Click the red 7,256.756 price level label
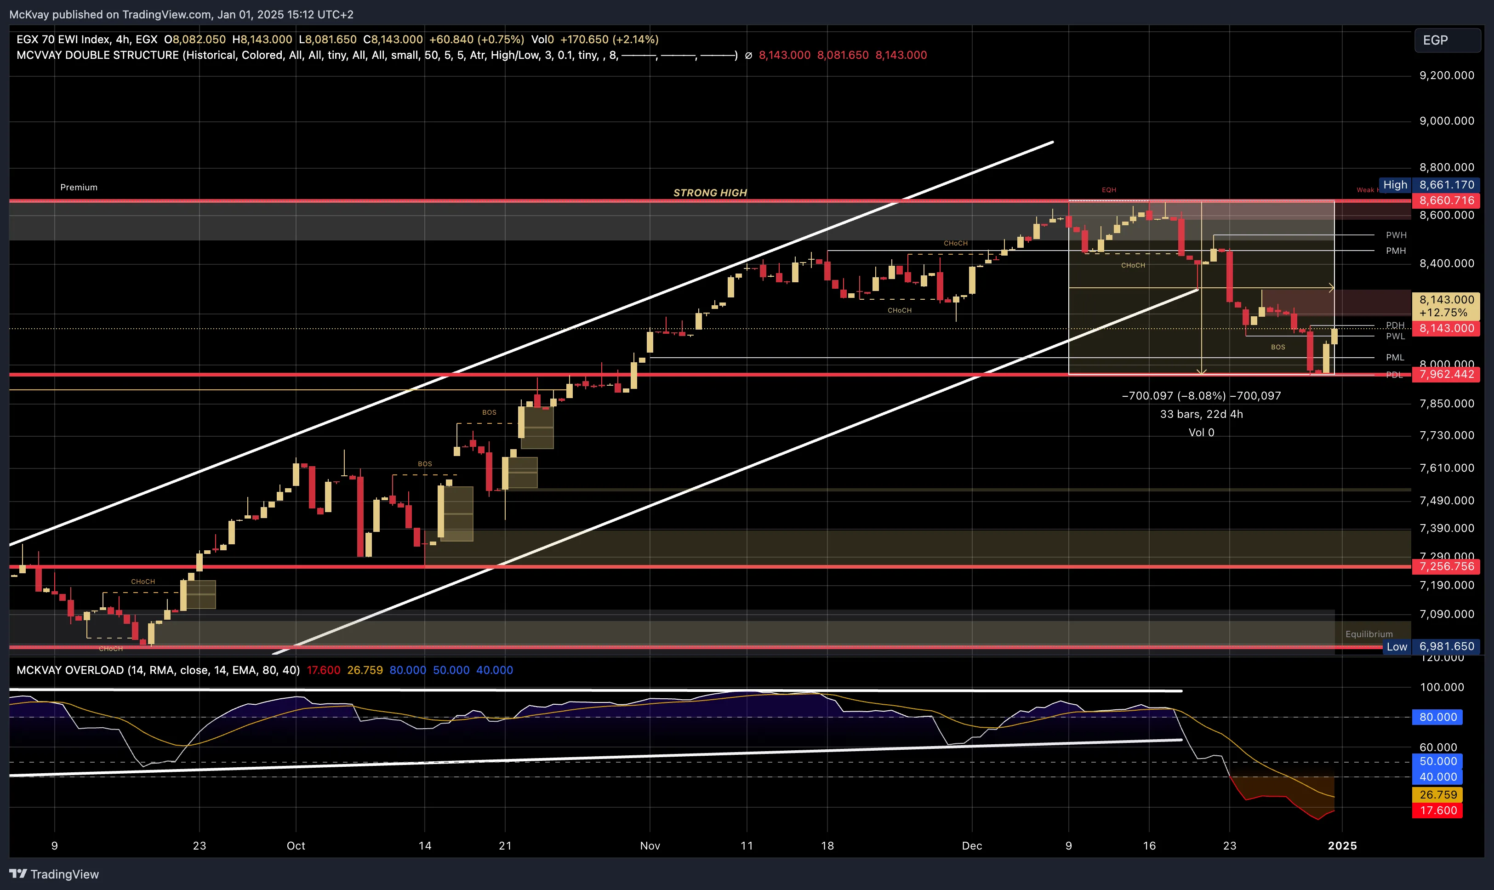 pyautogui.click(x=1446, y=566)
